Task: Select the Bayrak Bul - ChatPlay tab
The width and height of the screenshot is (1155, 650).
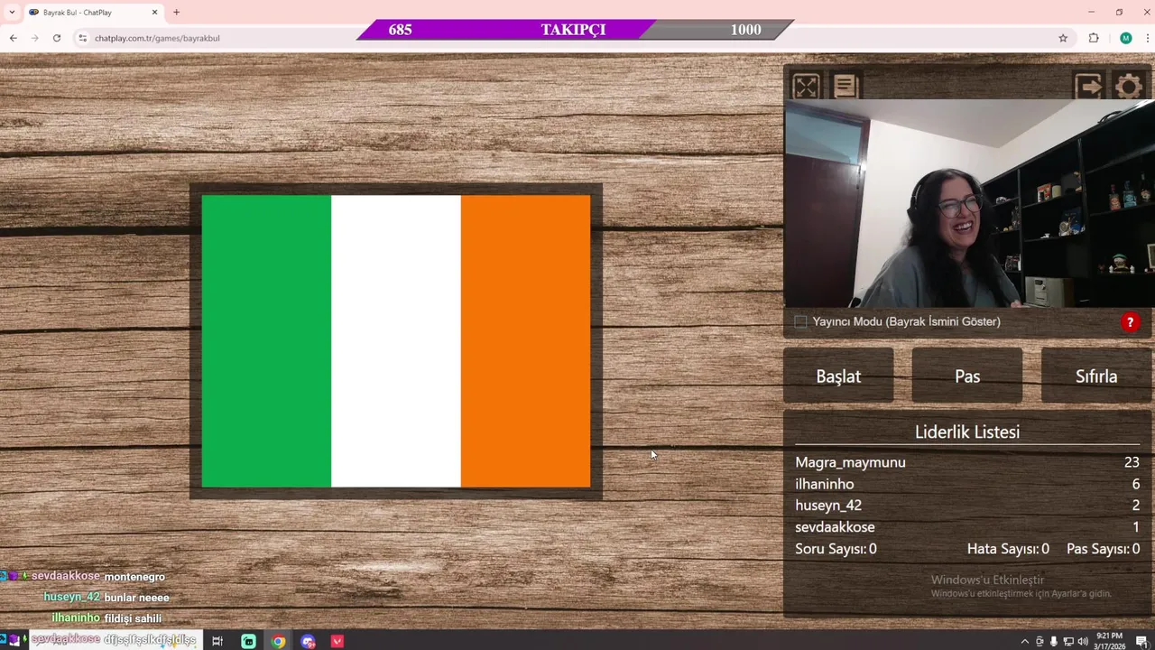Action: pyautogui.click(x=93, y=13)
